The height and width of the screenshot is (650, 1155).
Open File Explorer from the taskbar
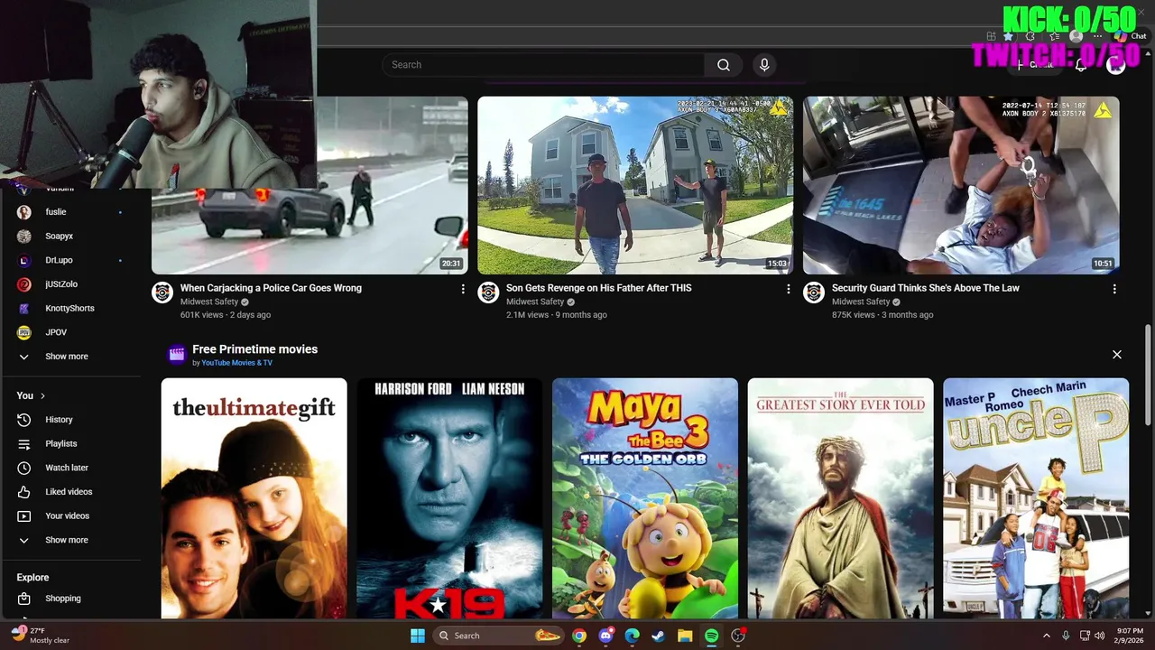click(x=685, y=636)
